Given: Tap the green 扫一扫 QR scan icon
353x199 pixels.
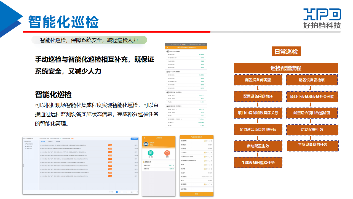Looking at the screenshot, I should pos(151,153).
